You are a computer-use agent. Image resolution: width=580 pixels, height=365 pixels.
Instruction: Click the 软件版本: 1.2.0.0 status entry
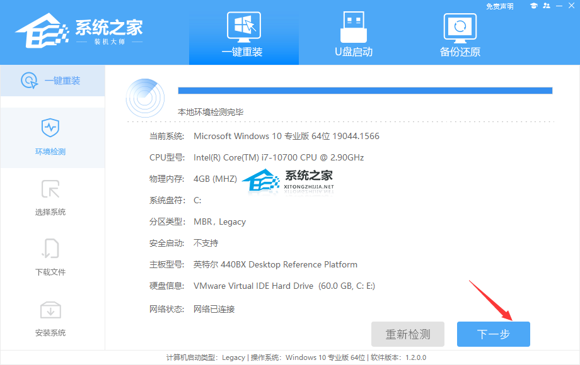(398, 357)
